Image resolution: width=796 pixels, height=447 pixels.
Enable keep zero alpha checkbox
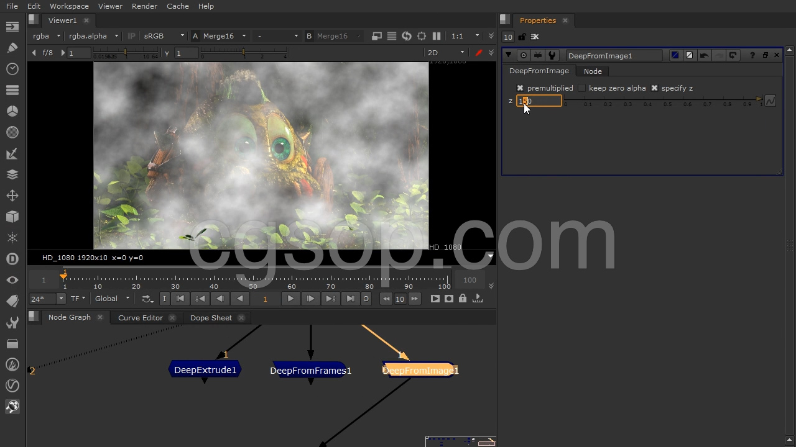coord(582,88)
